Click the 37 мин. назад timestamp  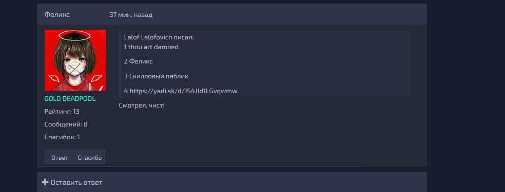point(131,15)
